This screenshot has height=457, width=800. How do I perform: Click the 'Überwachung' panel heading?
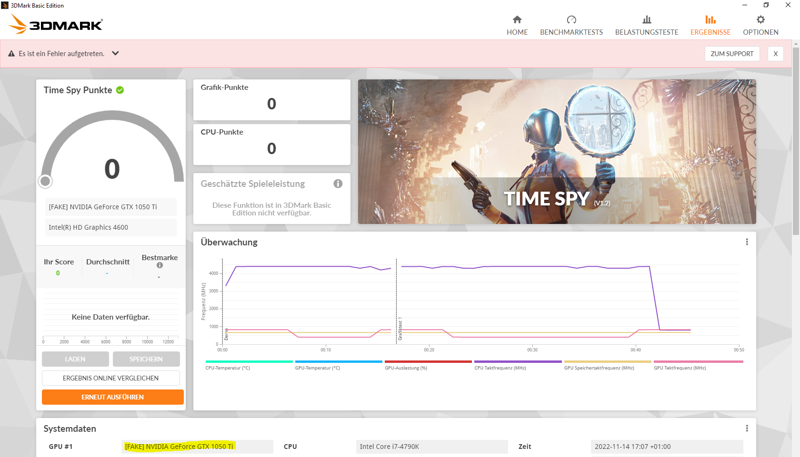click(x=229, y=242)
